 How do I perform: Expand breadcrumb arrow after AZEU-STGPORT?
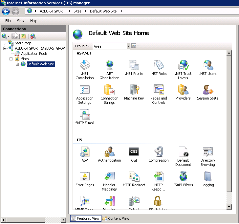click(70, 11)
